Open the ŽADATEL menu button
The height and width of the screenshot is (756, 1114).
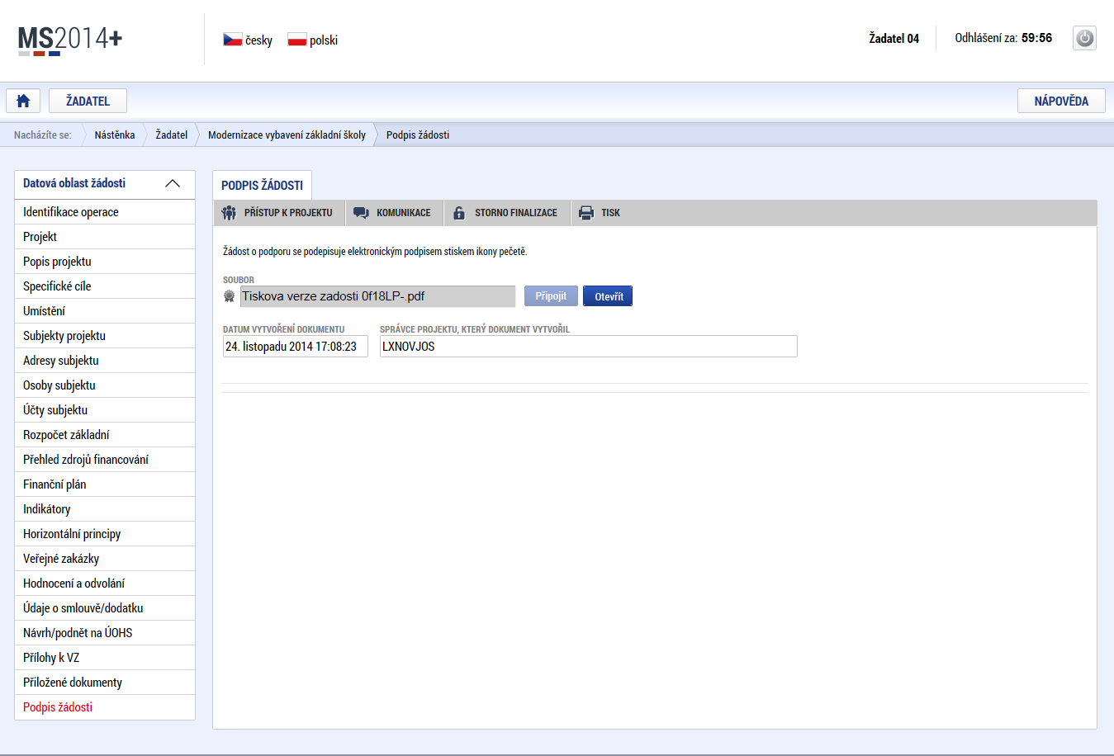click(88, 101)
